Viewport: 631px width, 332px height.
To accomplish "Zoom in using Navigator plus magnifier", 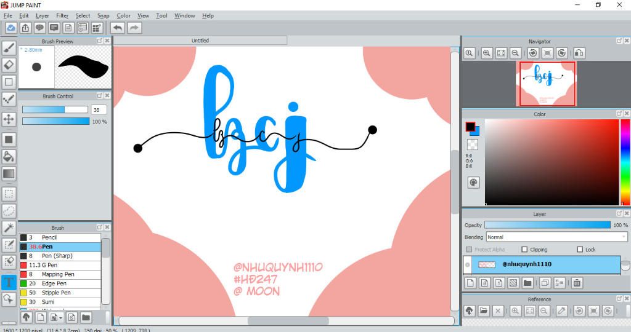I will coord(487,53).
